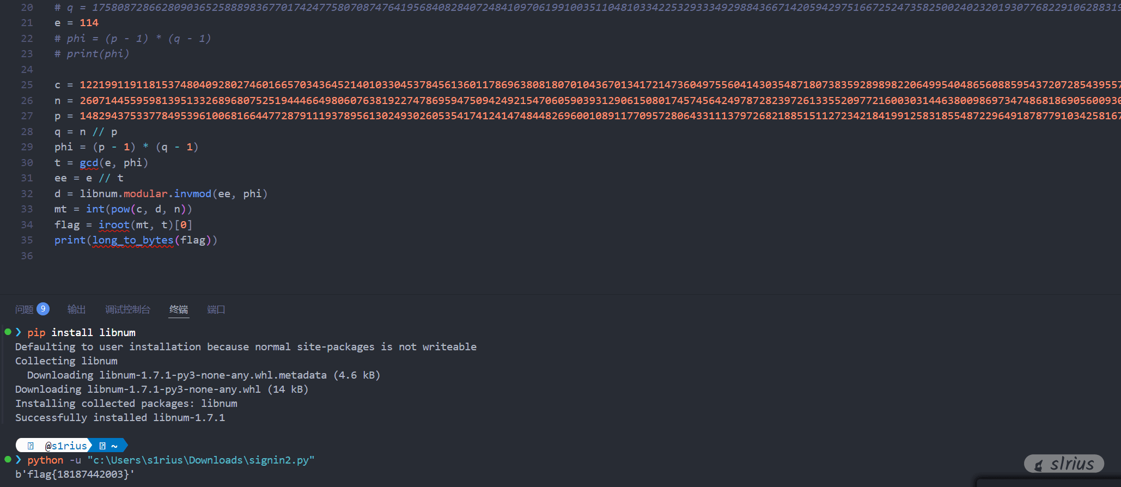The width and height of the screenshot is (1121, 487).
Task: Click the @s1rius username prompt segment
Action: (65, 446)
